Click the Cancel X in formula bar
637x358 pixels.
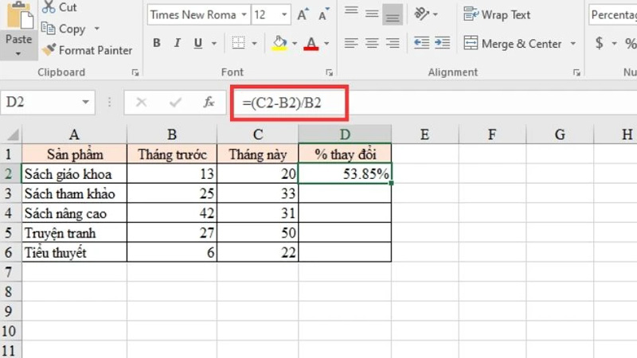[x=142, y=102]
